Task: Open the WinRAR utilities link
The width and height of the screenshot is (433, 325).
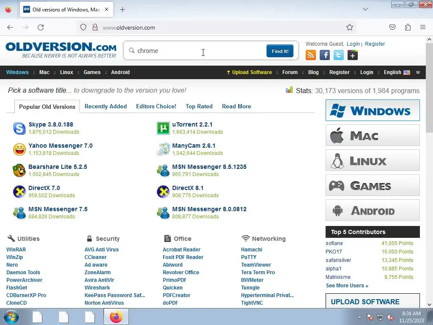Action: tap(16, 250)
